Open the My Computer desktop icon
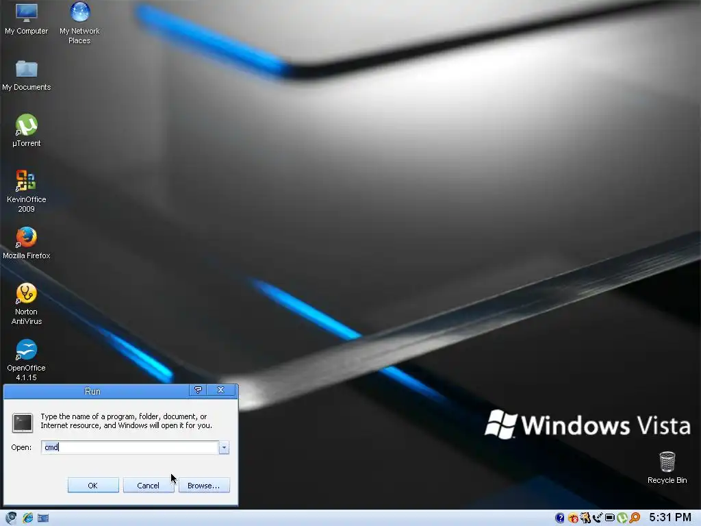 click(x=27, y=20)
